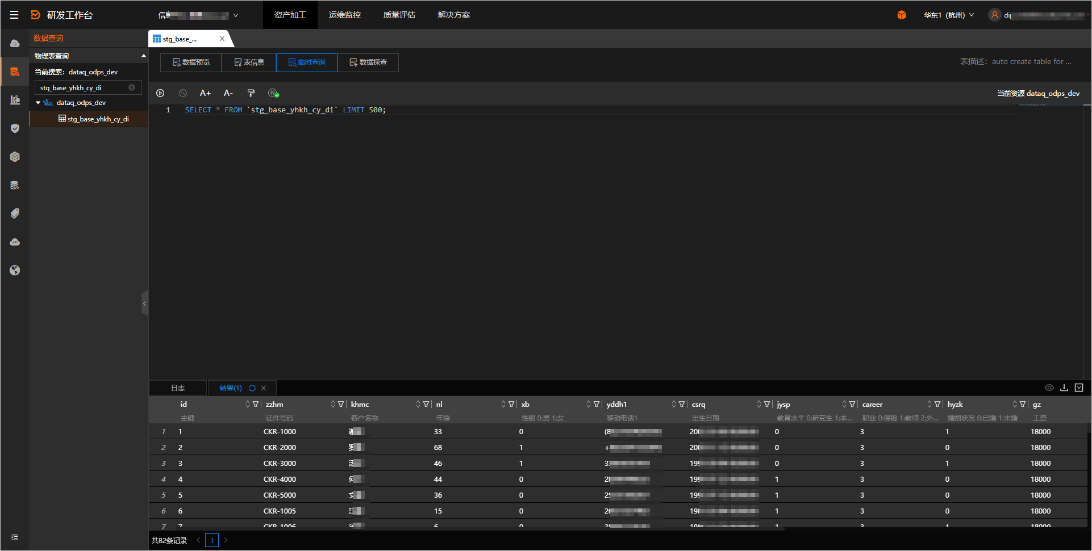Clear the table search field
This screenshot has width=1092, height=551.
[132, 87]
